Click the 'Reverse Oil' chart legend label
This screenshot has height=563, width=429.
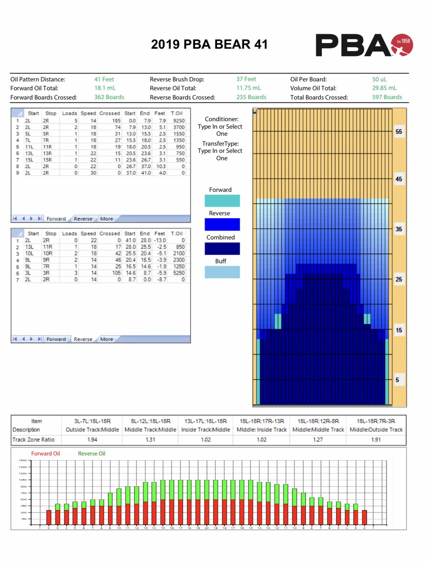[x=92, y=454]
